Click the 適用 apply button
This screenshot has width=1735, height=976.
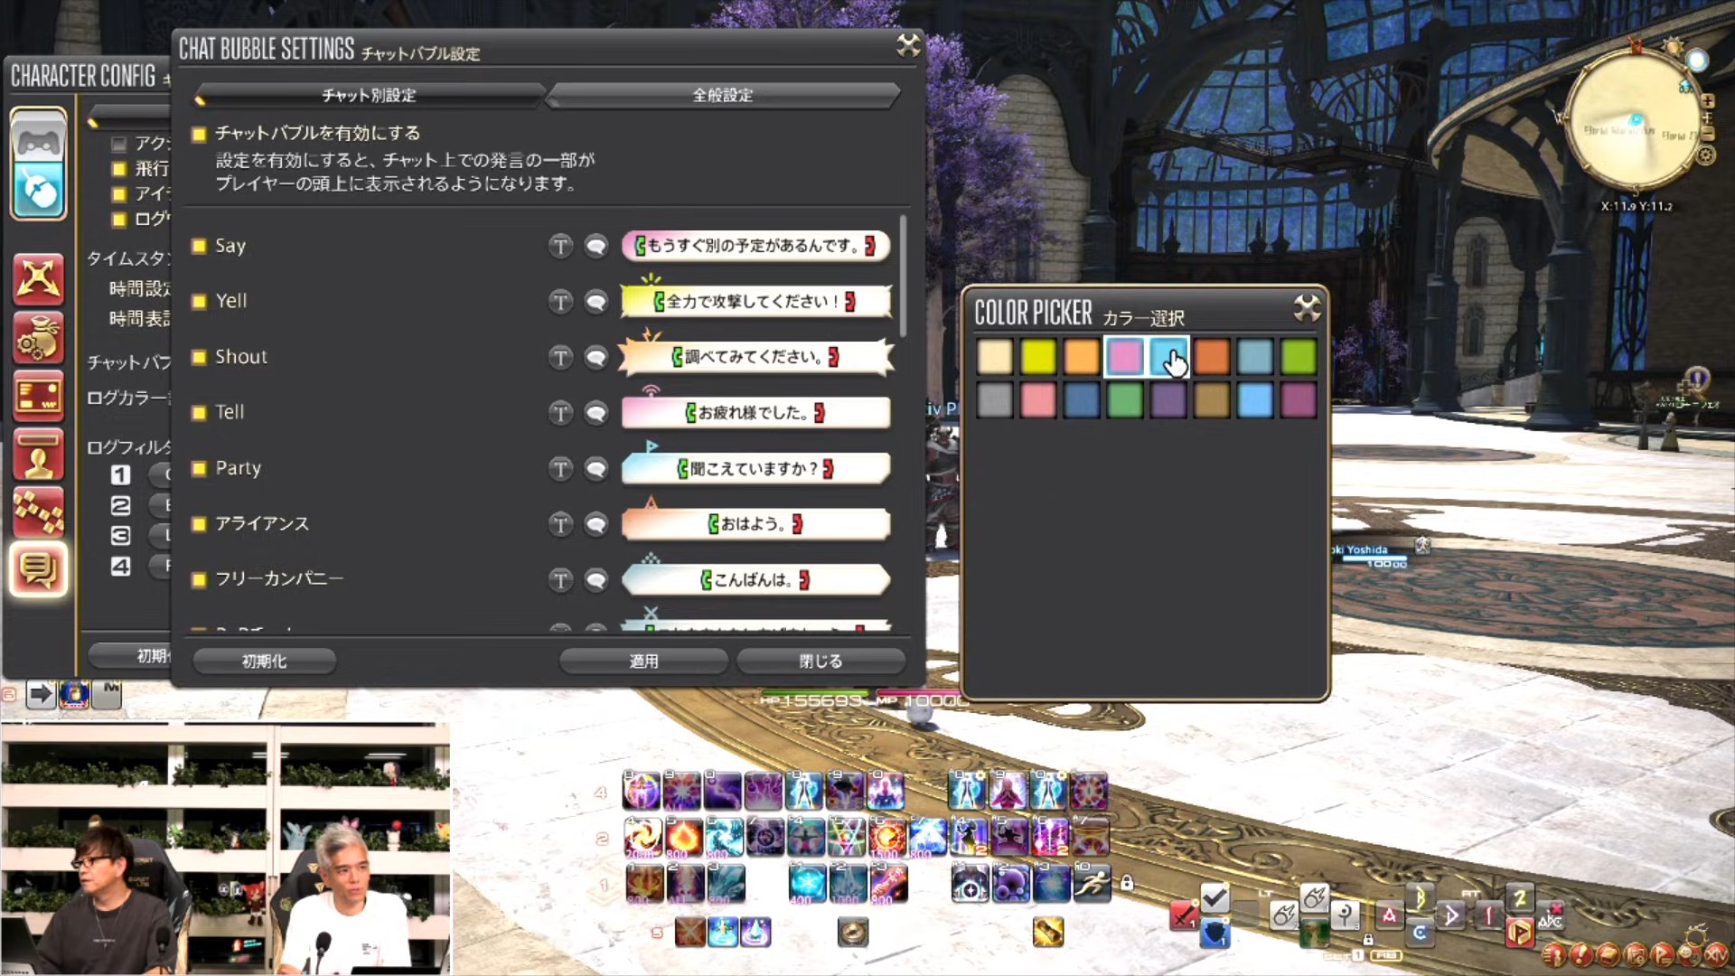643,661
